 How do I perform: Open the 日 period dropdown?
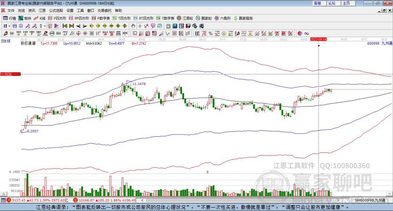pyautogui.click(x=7, y=26)
